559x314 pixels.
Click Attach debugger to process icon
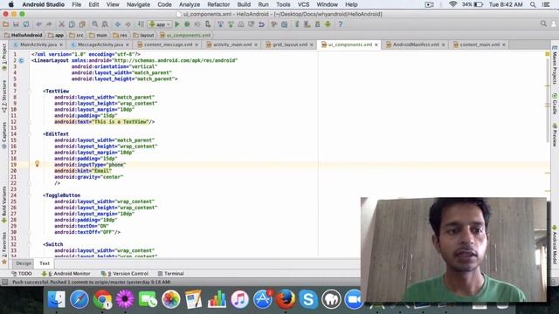click(208, 24)
